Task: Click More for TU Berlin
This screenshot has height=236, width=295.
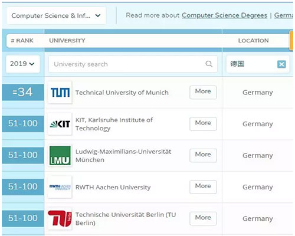Action: [x=203, y=218]
